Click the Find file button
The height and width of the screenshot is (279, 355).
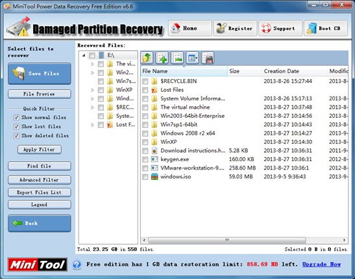[x=40, y=166]
